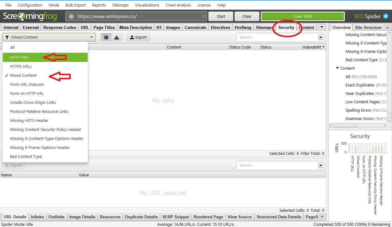Select the All filter option
Viewport: 392px width, 227px height.
pyautogui.click(x=45, y=47)
